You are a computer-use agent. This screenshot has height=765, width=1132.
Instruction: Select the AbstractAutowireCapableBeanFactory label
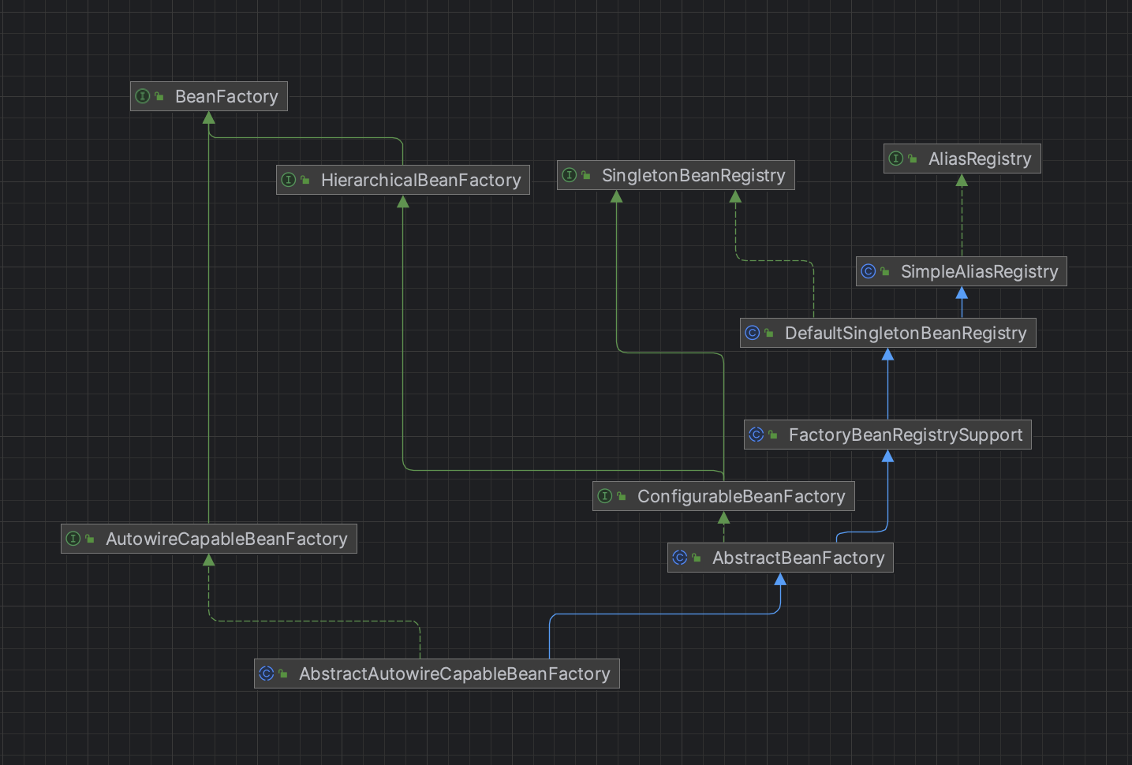[x=454, y=674]
